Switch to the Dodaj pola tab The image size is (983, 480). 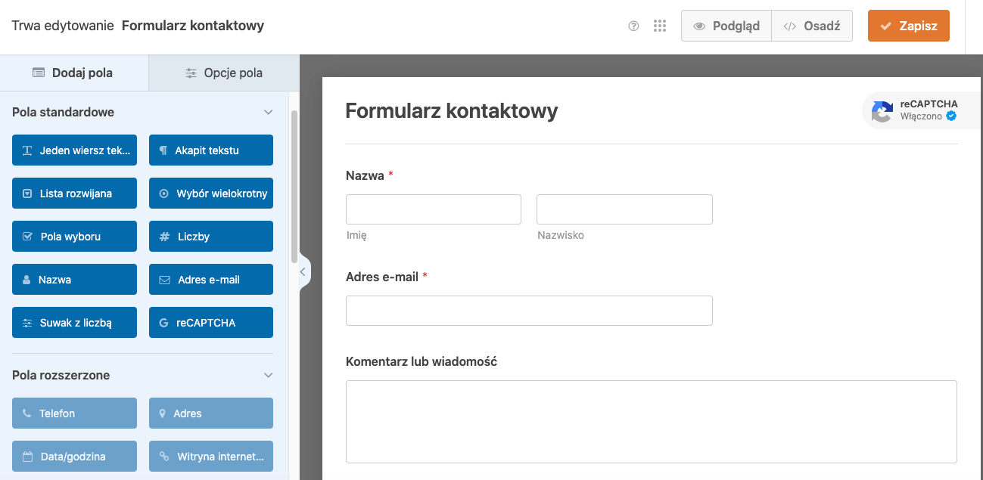point(73,73)
